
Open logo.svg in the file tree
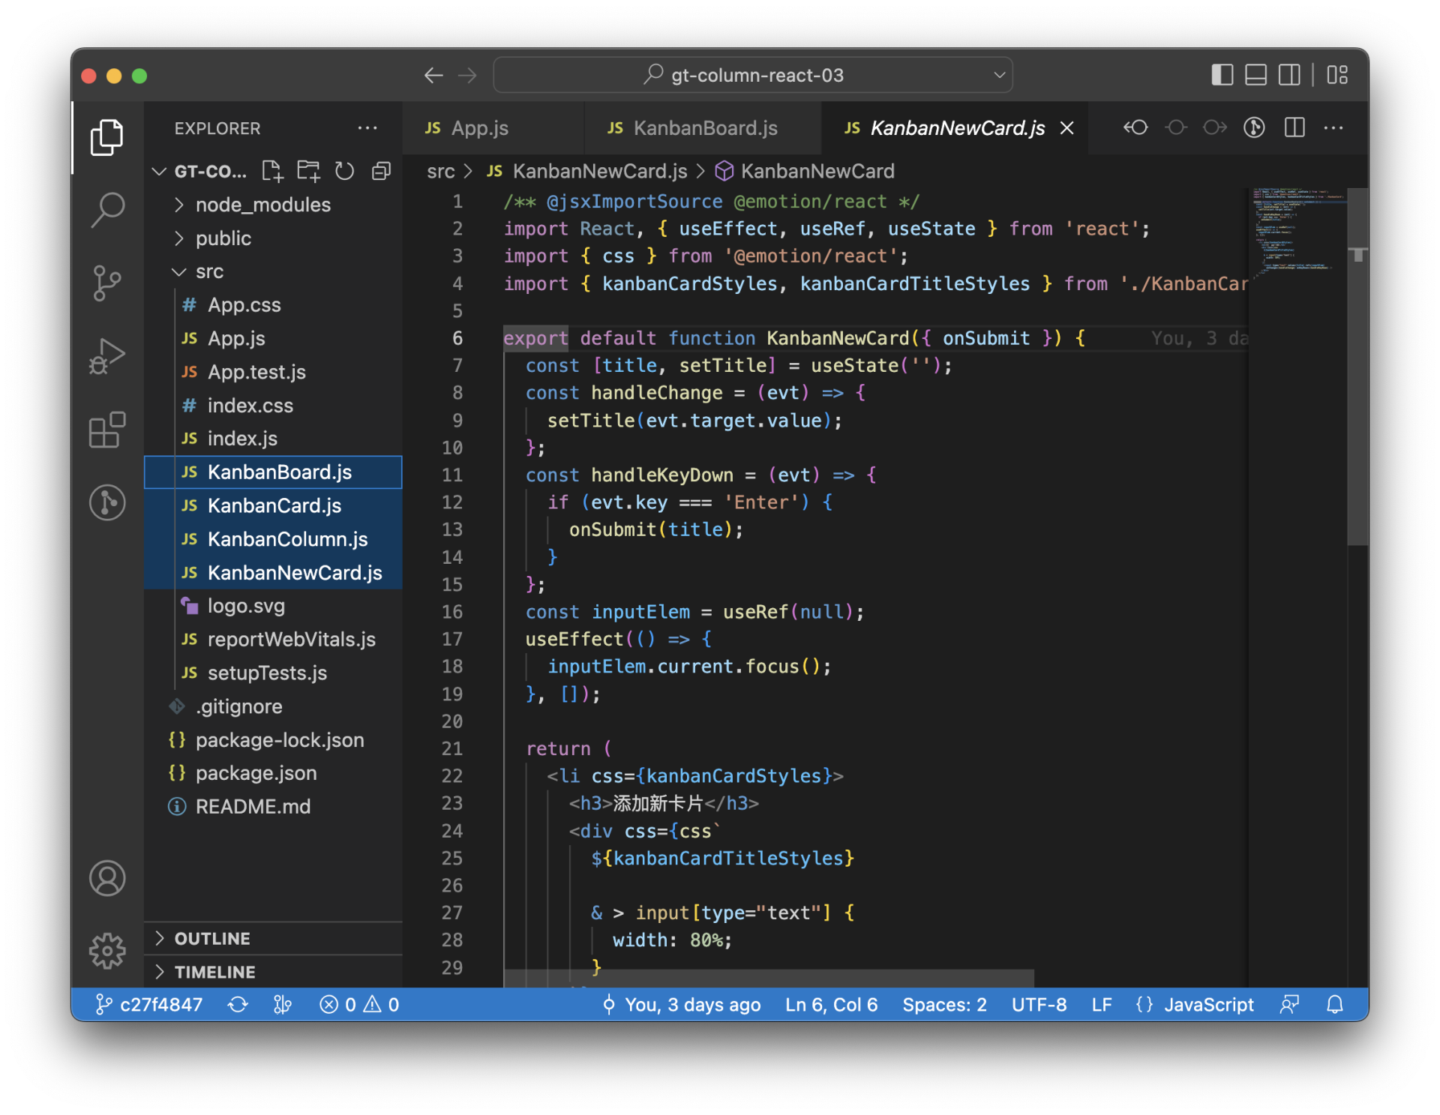(273, 606)
